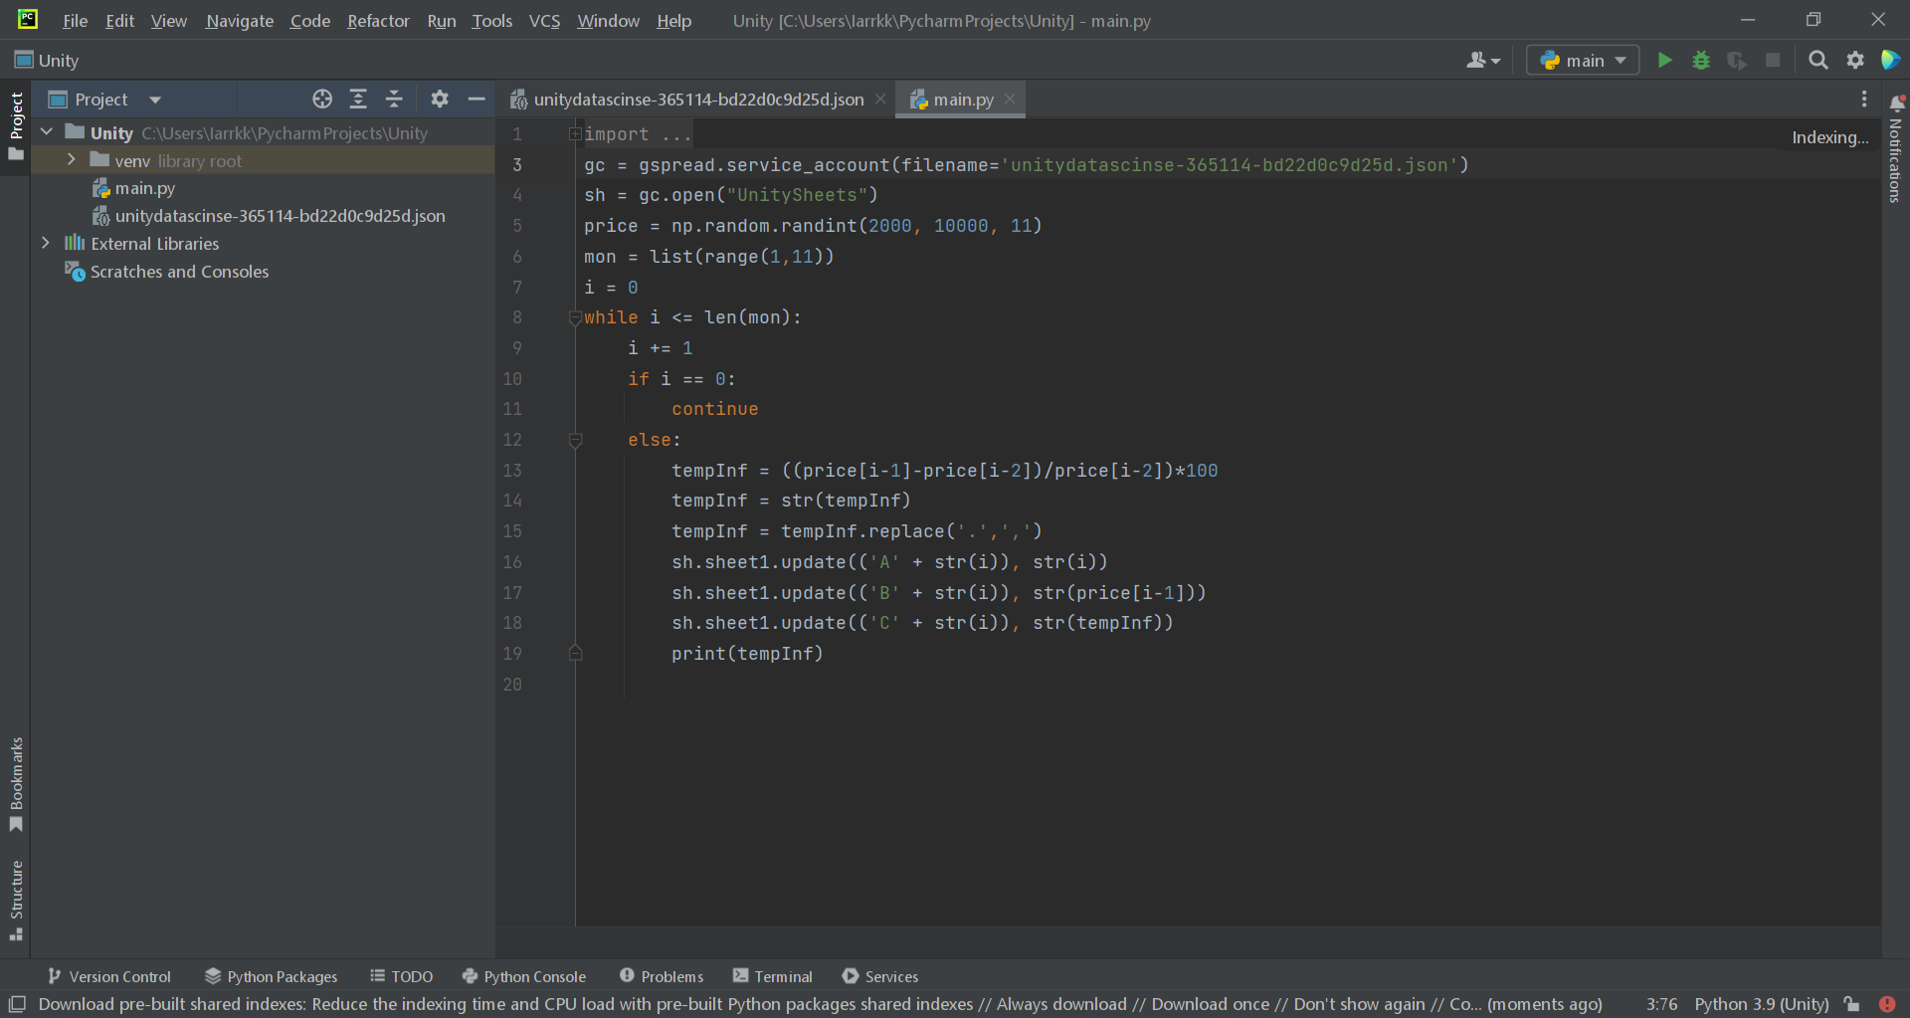This screenshot has width=1910, height=1018.
Task: Expand the External Libraries node
Action: [x=46, y=243]
